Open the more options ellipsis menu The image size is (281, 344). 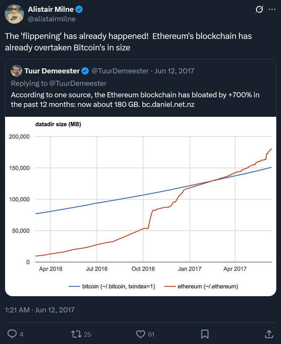tap(272, 10)
